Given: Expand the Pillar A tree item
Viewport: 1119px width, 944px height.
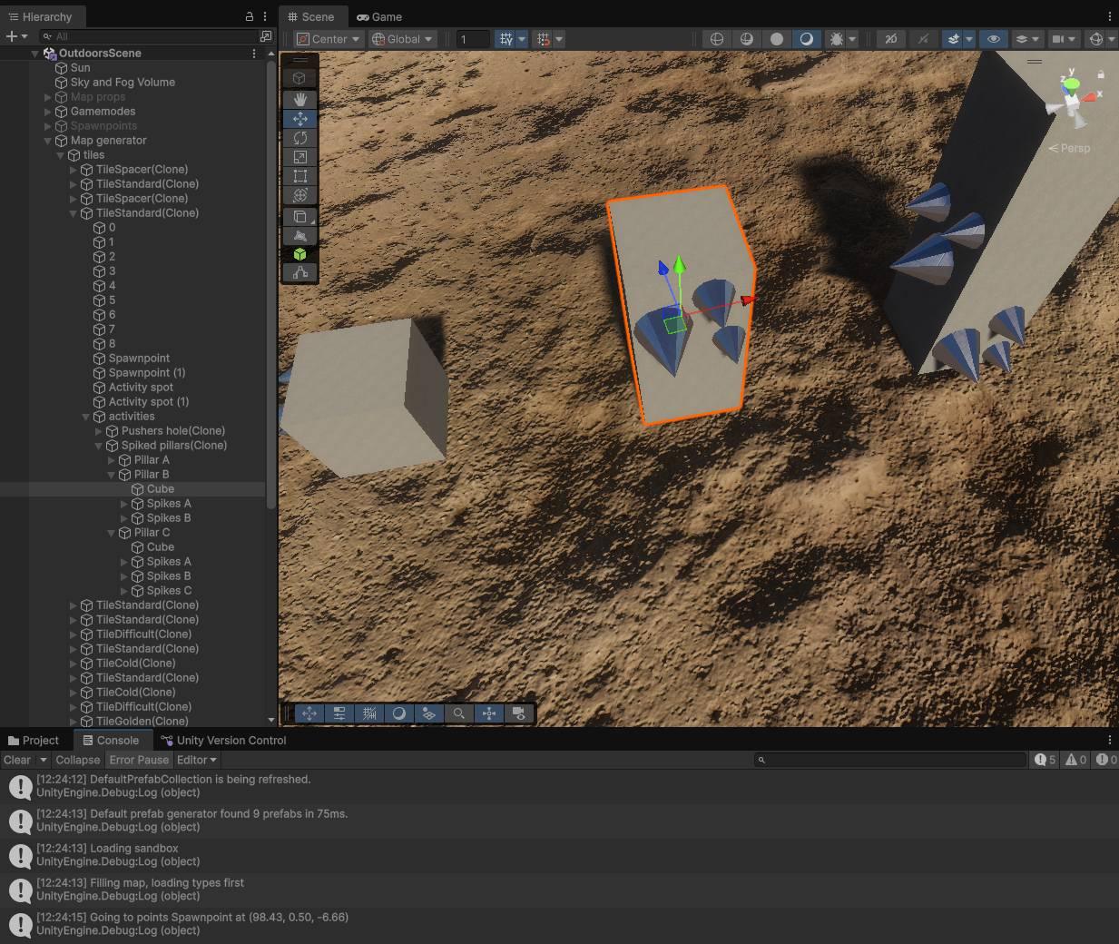Looking at the screenshot, I should 112,460.
